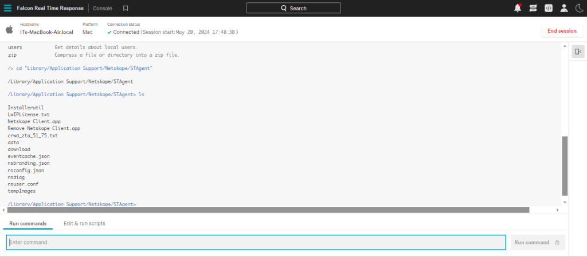This screenshot has width=587, height=257.
Task: Click the Apple platform icon
Action: 9,29
